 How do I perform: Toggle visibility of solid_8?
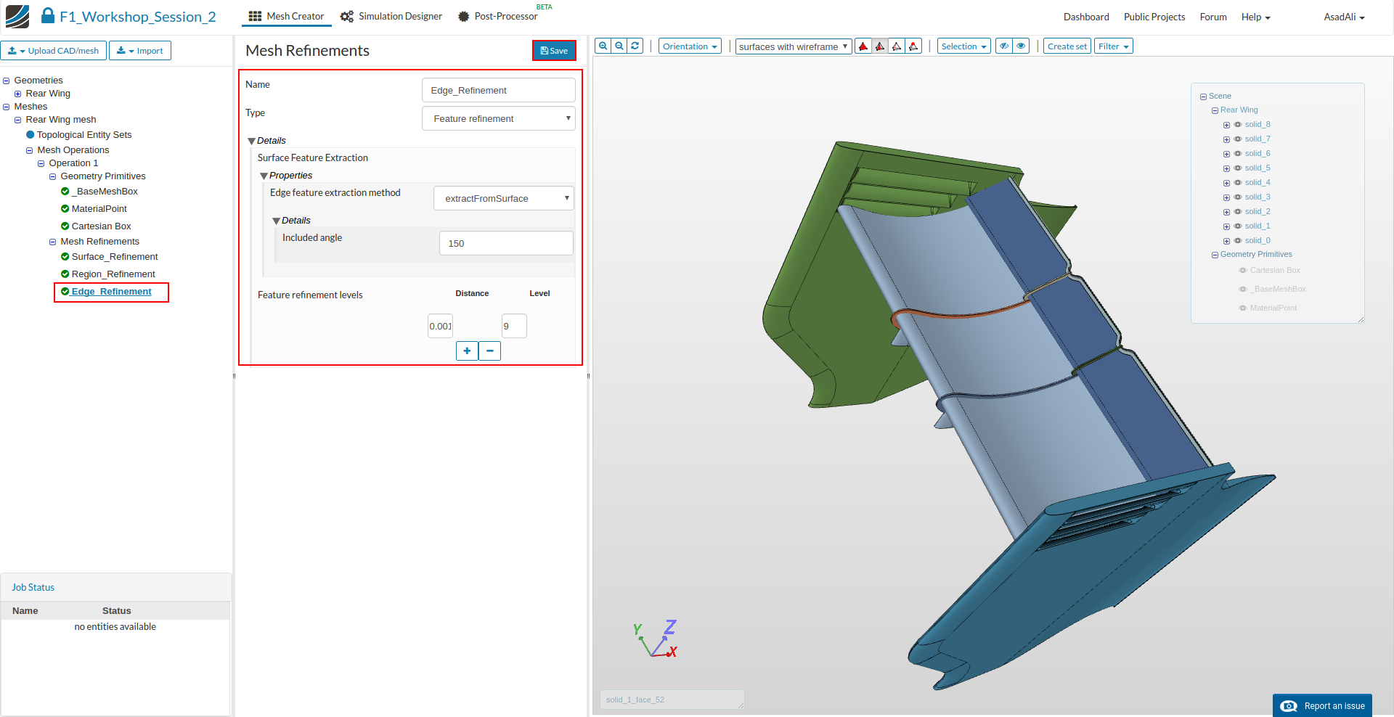(x=1238, y=125)
